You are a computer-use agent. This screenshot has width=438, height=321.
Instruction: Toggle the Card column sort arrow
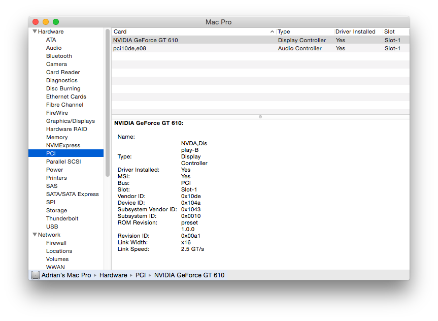pos(272,31)
